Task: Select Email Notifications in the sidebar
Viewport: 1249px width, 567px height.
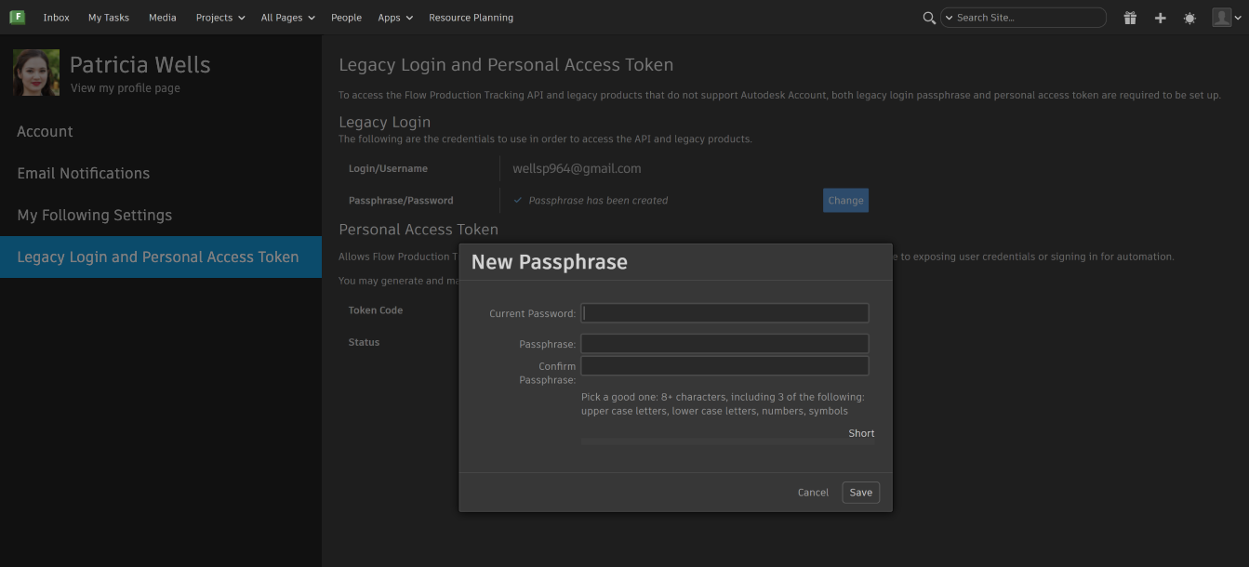Action: point(161,174)
